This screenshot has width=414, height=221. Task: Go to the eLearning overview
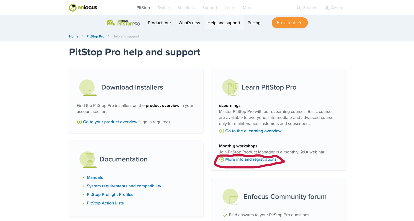pyautogui.click(x=253, y=131)
